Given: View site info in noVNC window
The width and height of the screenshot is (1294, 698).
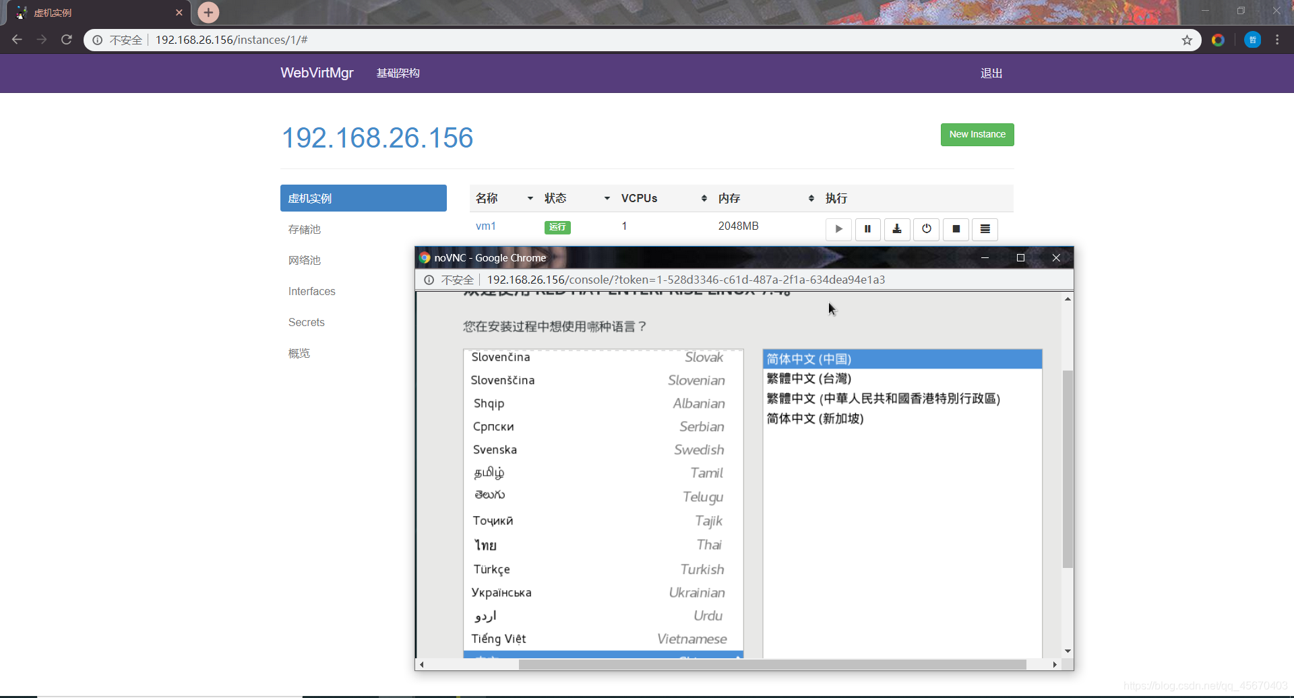Looking at the screenshot, I should (x=429, y=280).
